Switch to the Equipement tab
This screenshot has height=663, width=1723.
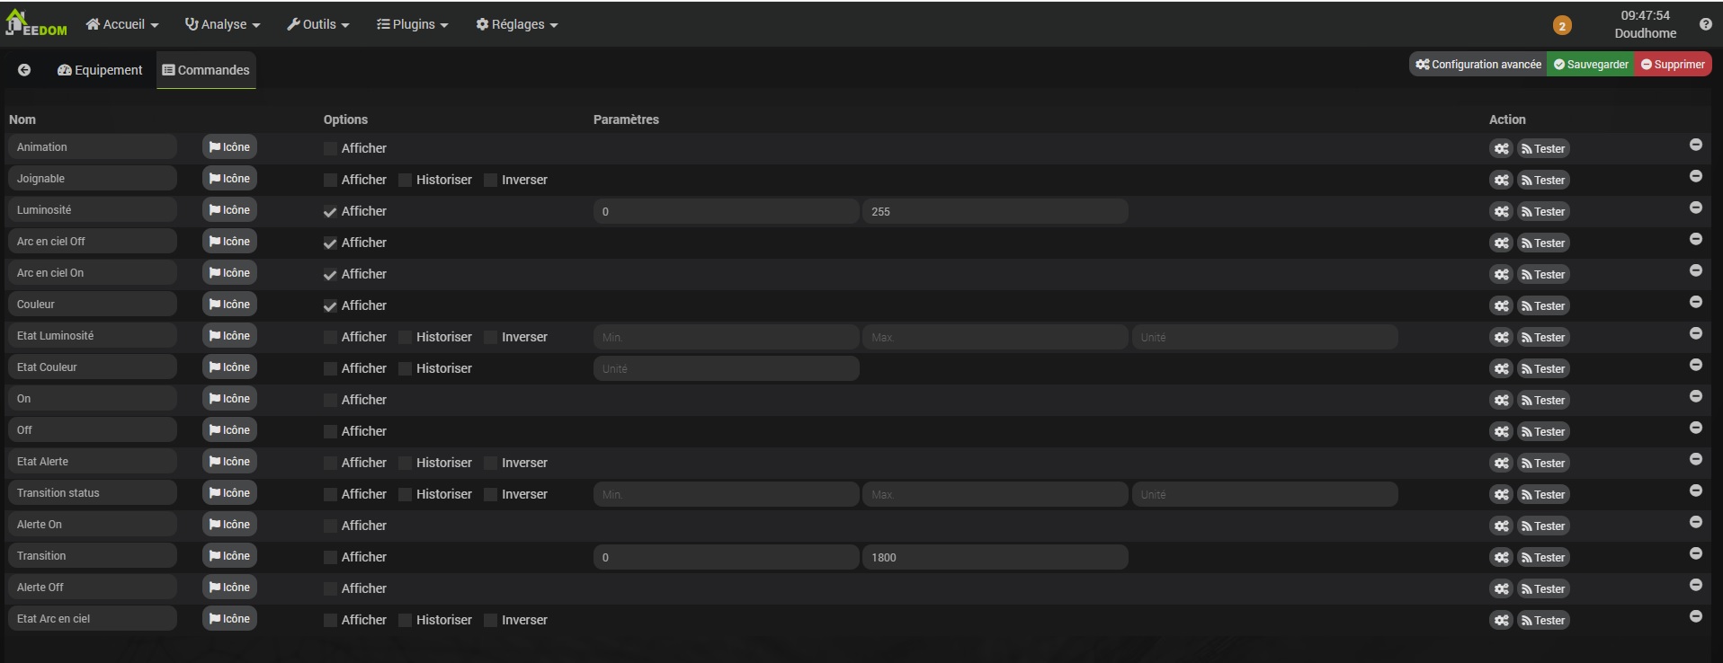pos(100,70)
